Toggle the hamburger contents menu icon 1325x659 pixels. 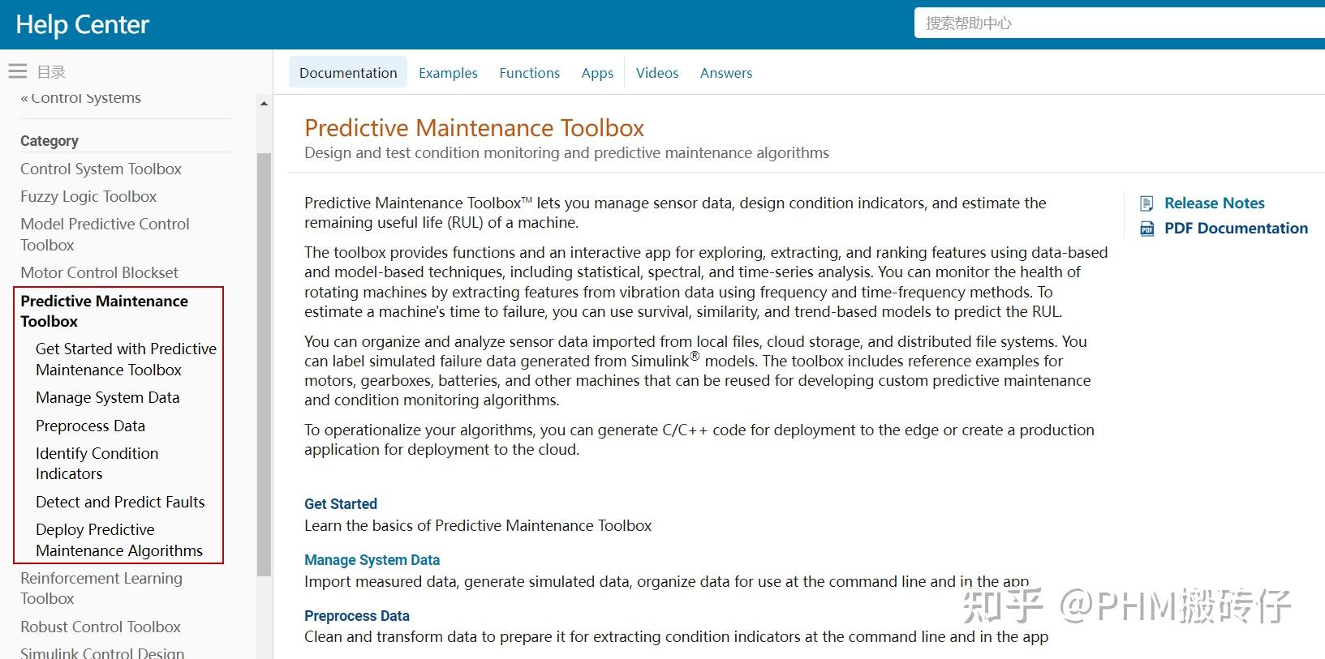[18, 71]
